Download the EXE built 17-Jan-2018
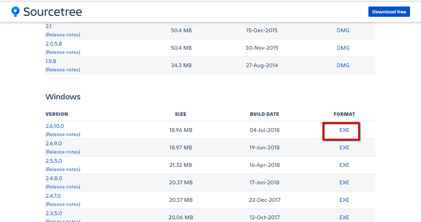The height and width of the screenshot is (222, 421). (344, 182)
